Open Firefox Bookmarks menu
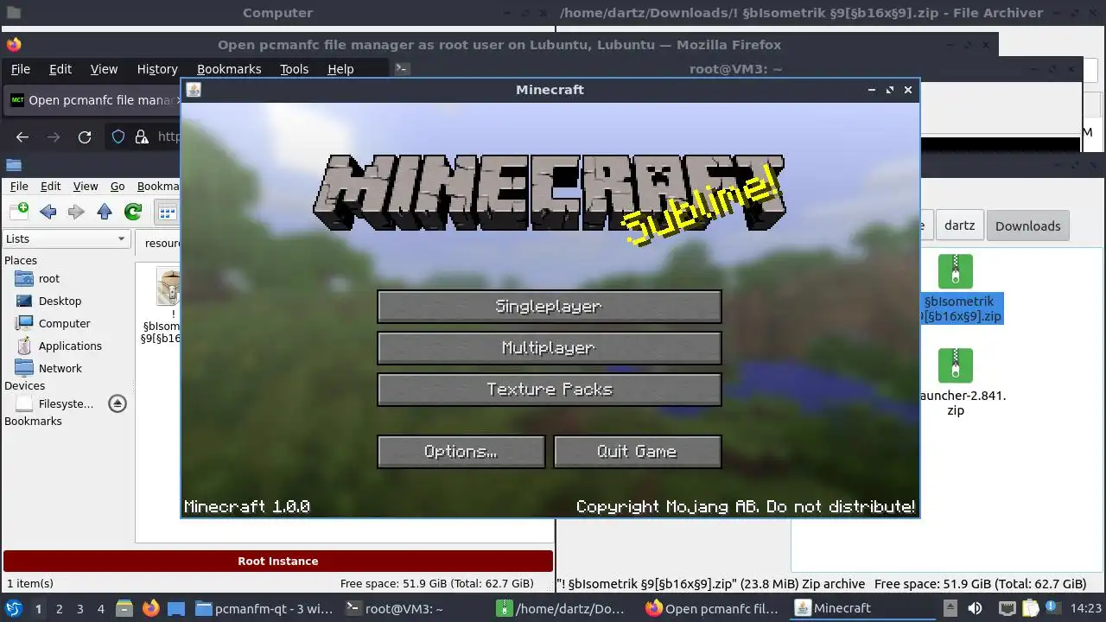The height and width of the screenshot is (622, 1106). [x=229, y=69]
